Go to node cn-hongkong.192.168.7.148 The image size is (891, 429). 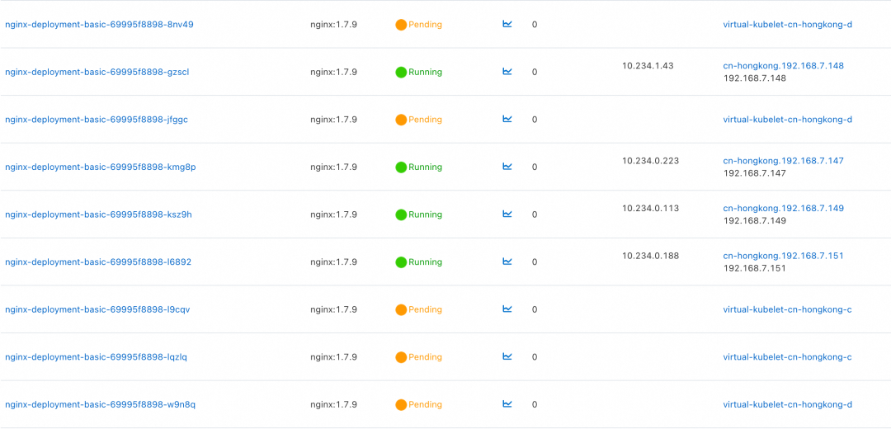click(783, 66)
